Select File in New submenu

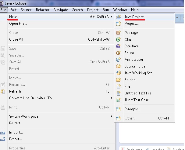coord(145,86)
